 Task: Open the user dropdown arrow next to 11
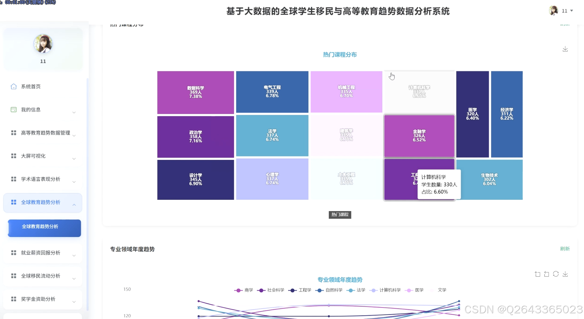point(572,11)
